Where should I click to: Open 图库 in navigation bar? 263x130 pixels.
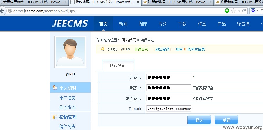point(143,24)
